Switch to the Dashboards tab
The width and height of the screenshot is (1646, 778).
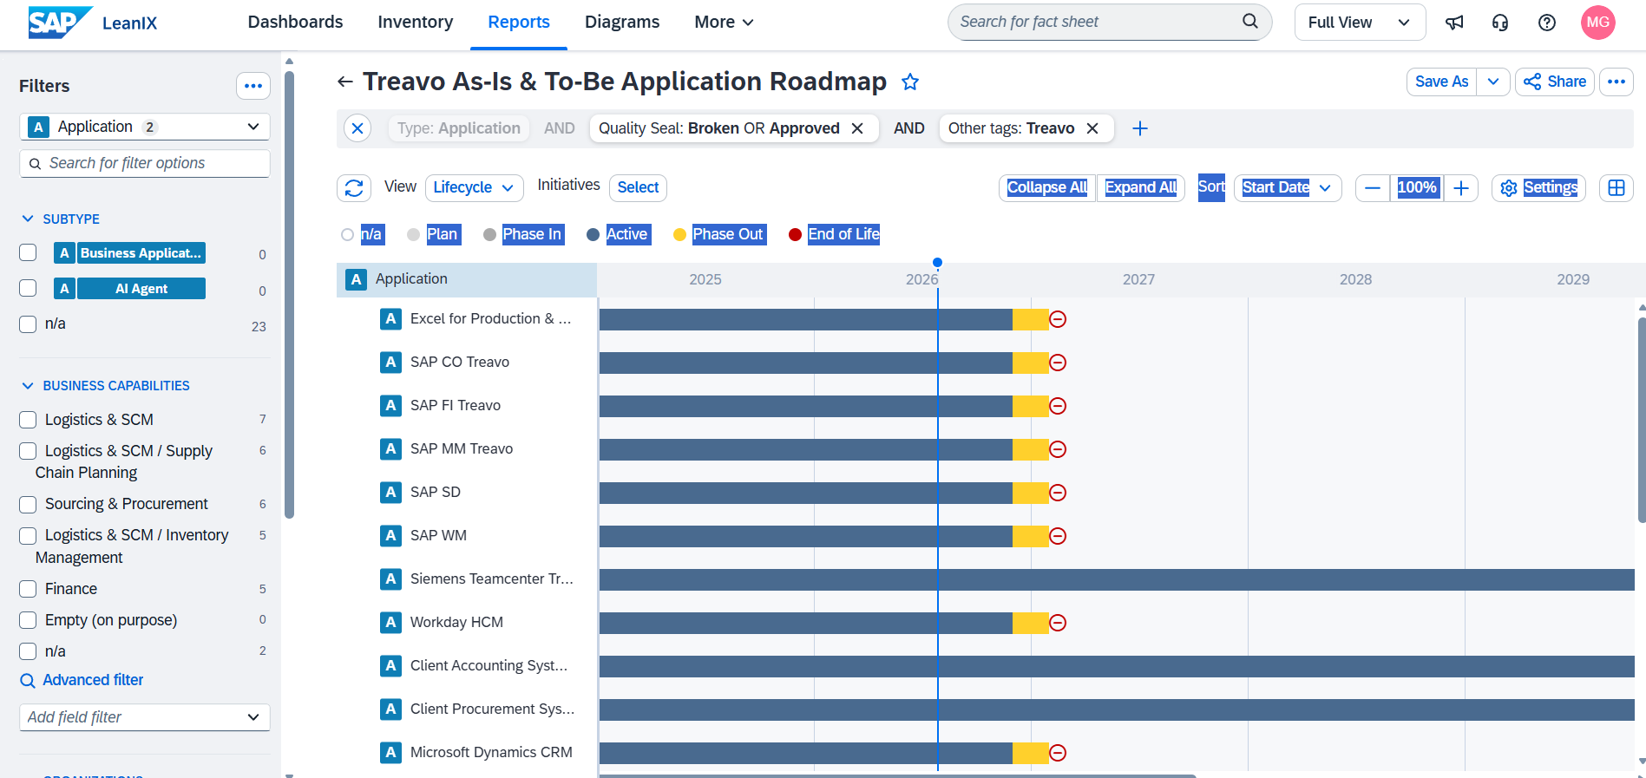tap(295, 23)
